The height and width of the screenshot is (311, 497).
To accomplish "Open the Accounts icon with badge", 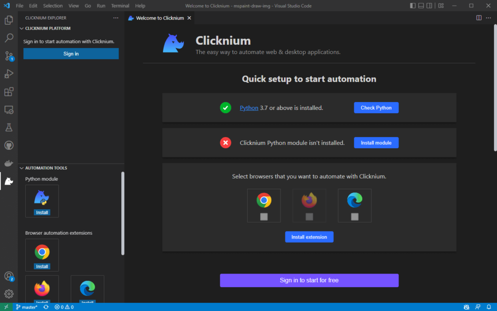I will pos(9,276).
